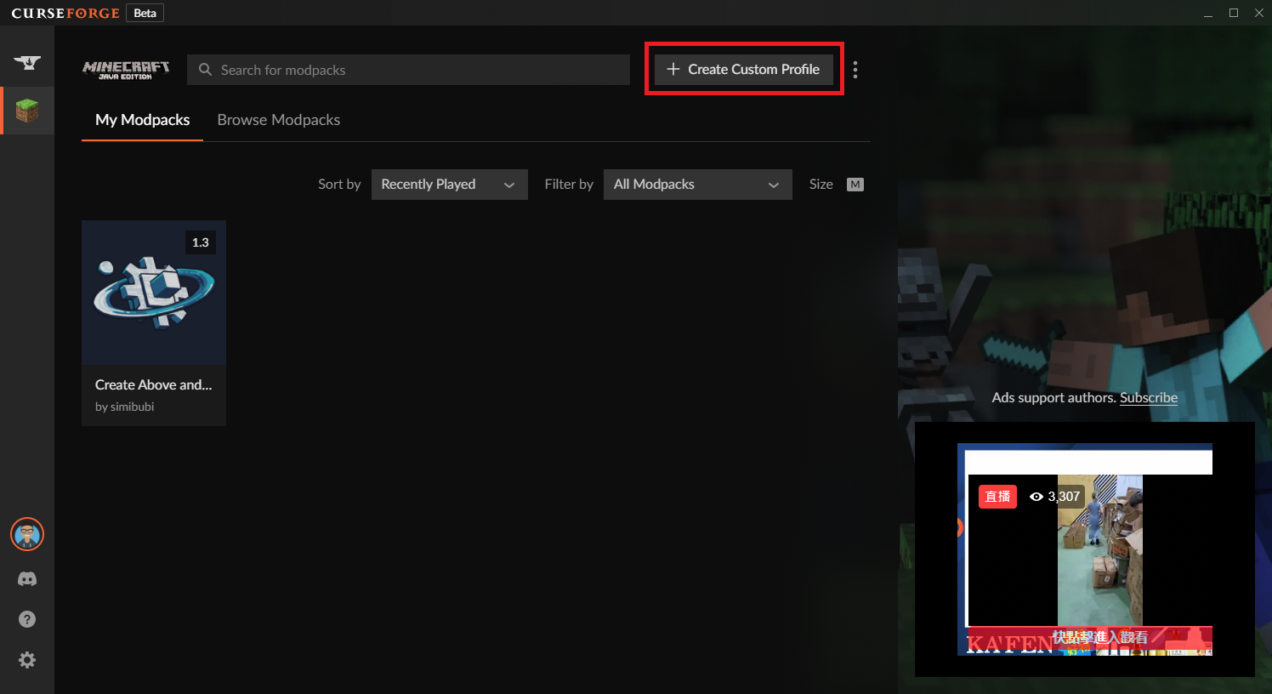Click the Minecraft Java Edition logo

coord(126,70)
